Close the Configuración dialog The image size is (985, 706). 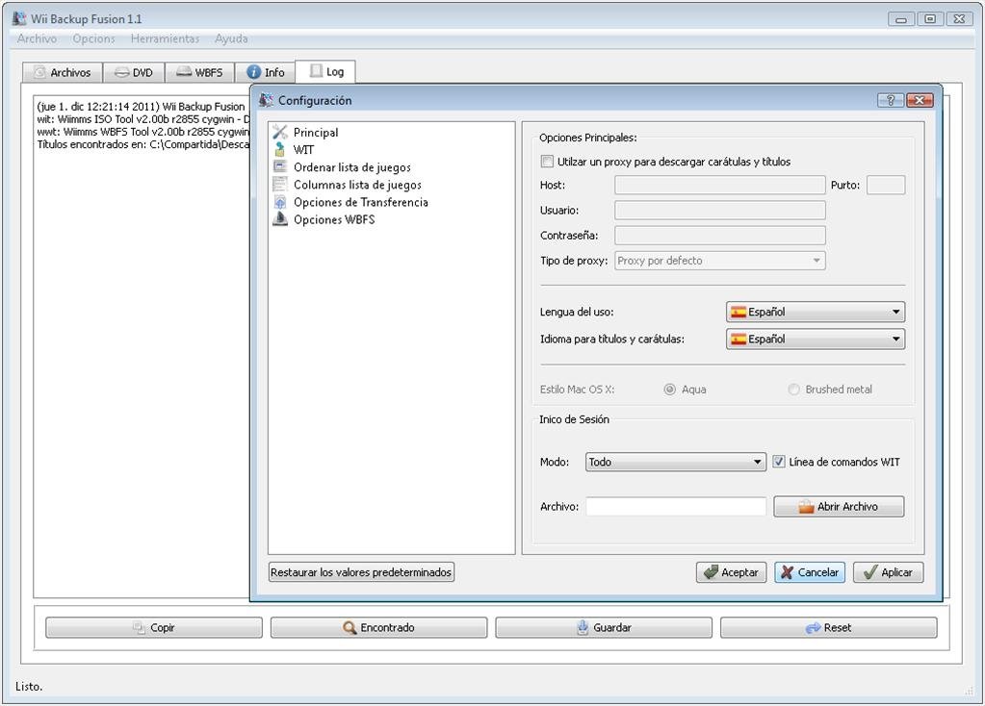(920, 100)
